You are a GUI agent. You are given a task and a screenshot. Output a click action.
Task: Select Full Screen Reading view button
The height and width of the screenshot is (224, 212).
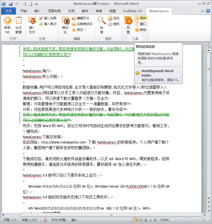click(x=141, y=220)
